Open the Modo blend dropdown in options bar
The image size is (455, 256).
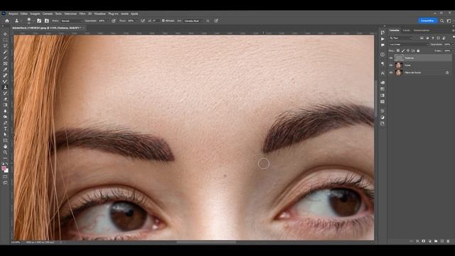pyautogui.click(x=71, y=21)
